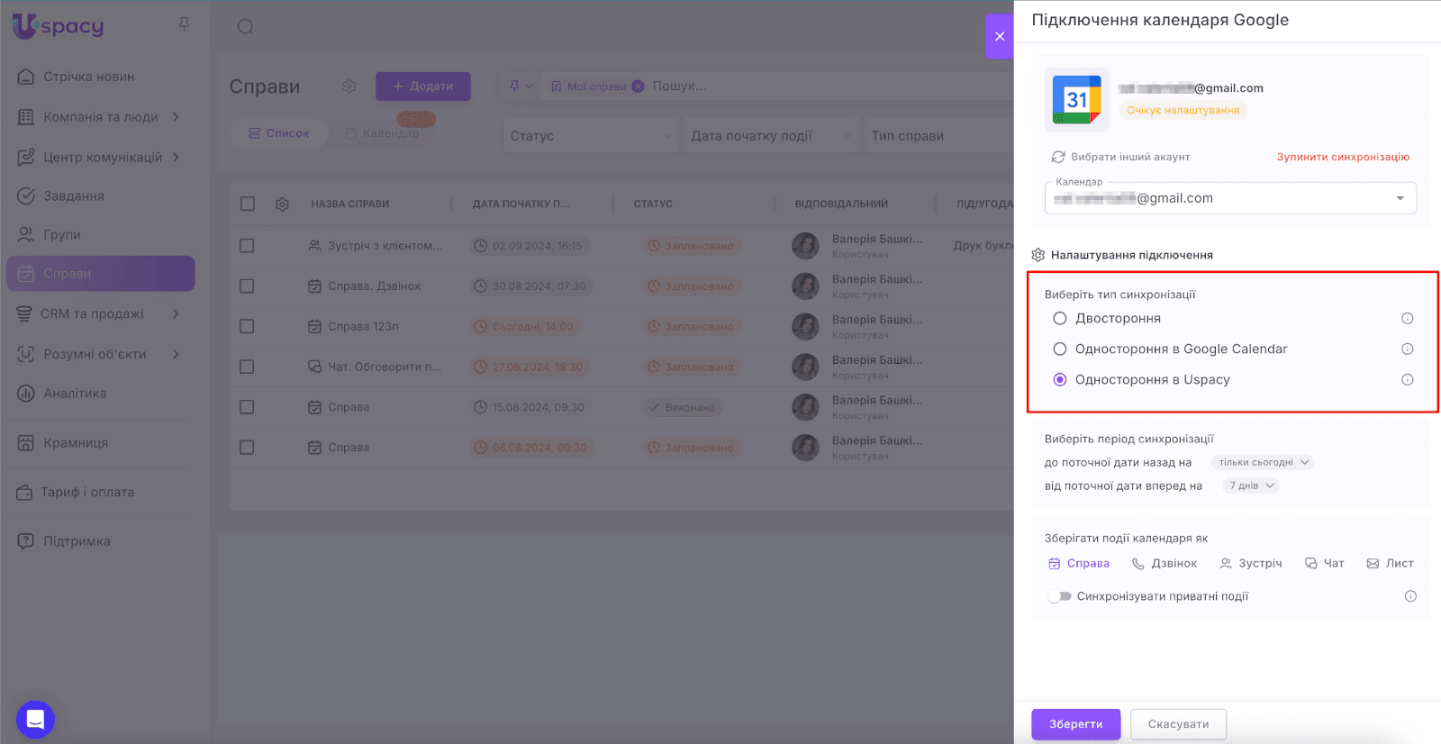Save events as Дзвінок type
This screenshot has height=744, width=1441.
[x=1165, y=564]
